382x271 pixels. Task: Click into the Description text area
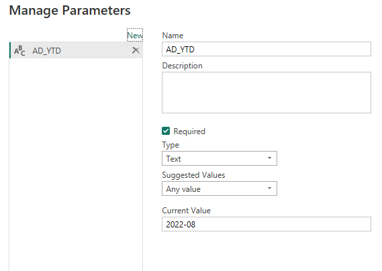pyautogui.click(x=267, y=93)
